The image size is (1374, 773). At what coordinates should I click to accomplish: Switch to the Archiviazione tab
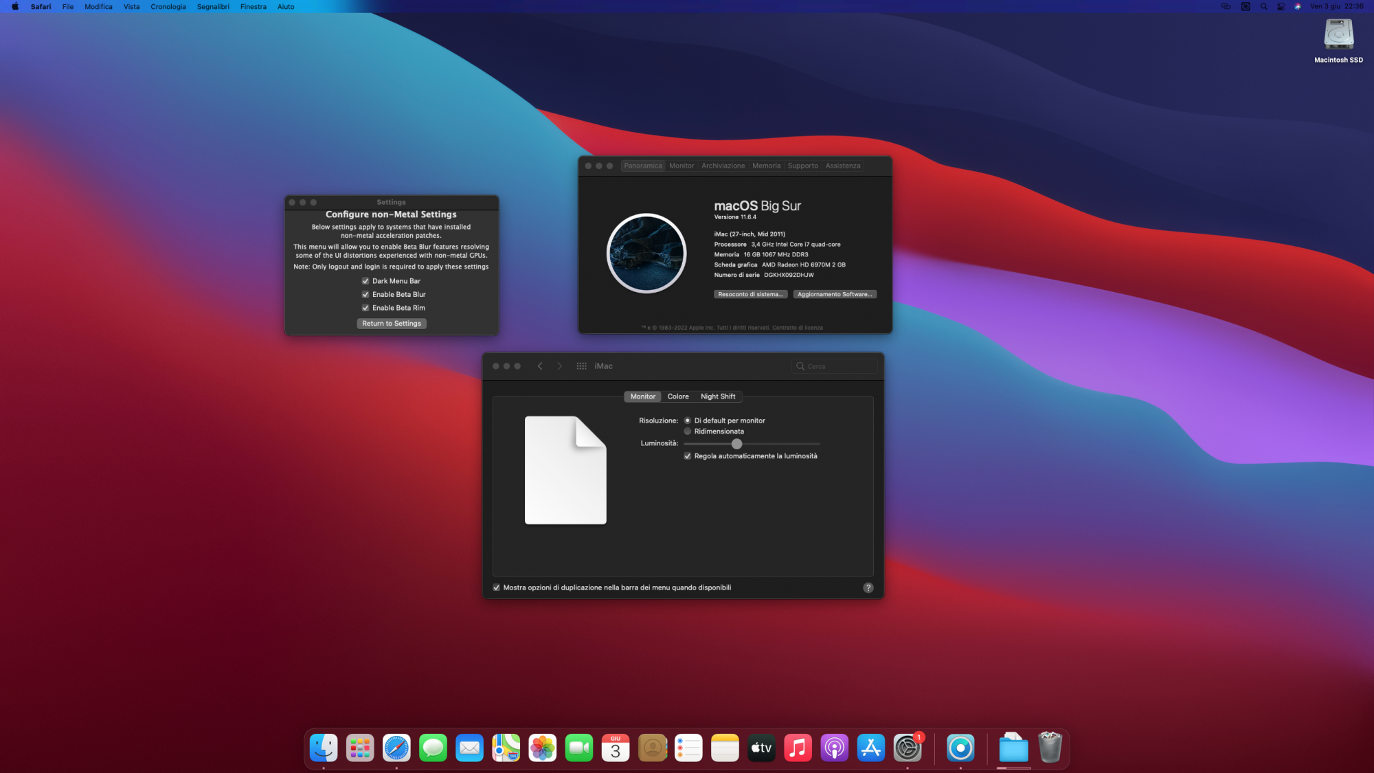pos(723,166)
